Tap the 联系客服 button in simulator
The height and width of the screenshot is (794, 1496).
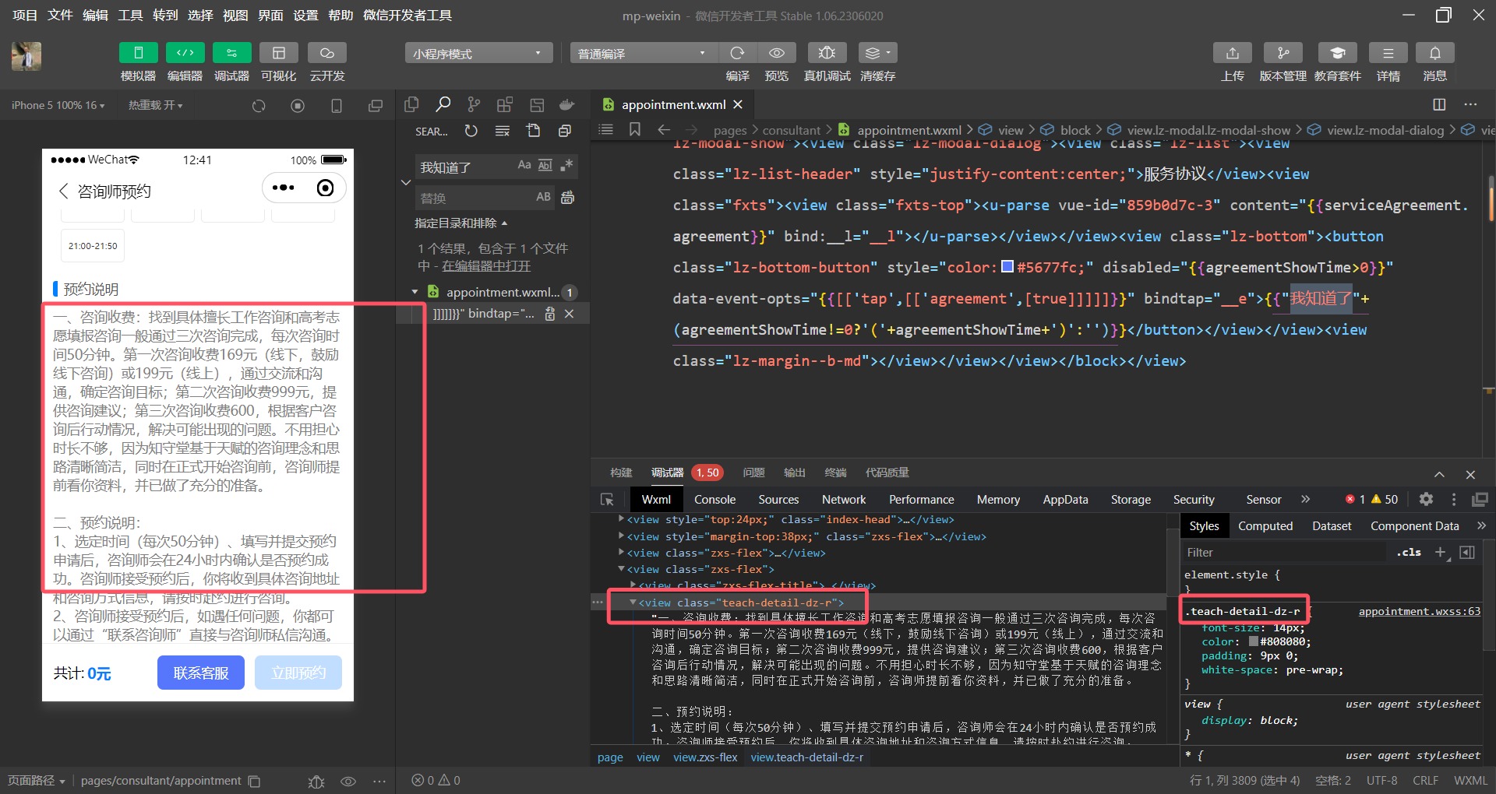201,673
